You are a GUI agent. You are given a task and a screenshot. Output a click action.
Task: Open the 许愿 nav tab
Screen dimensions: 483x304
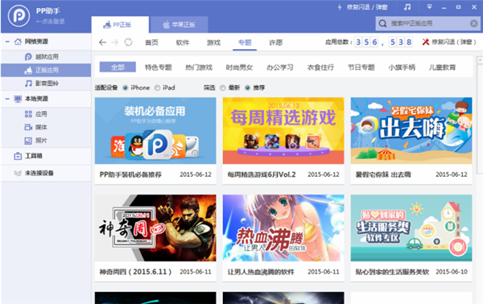click(x=275, y=43)
